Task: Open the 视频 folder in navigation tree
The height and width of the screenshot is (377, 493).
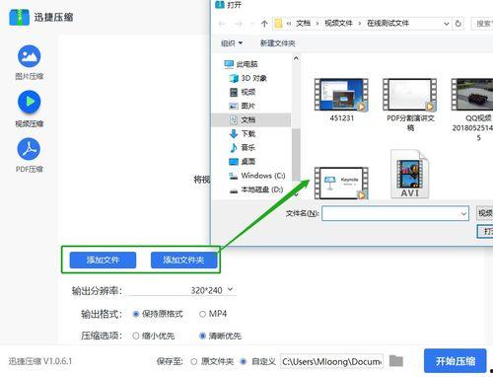Action: (243, 92)
